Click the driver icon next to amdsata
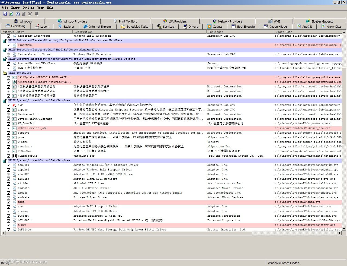 point(14,188)
